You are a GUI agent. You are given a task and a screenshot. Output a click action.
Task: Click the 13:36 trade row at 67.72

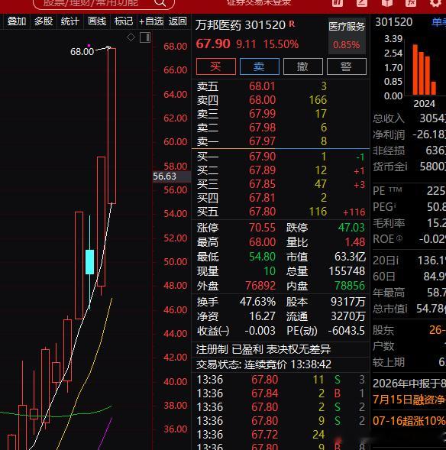tap(280, 435)
